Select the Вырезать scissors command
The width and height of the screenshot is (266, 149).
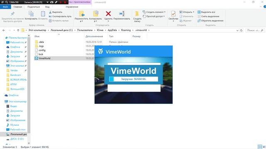(55, 12)
